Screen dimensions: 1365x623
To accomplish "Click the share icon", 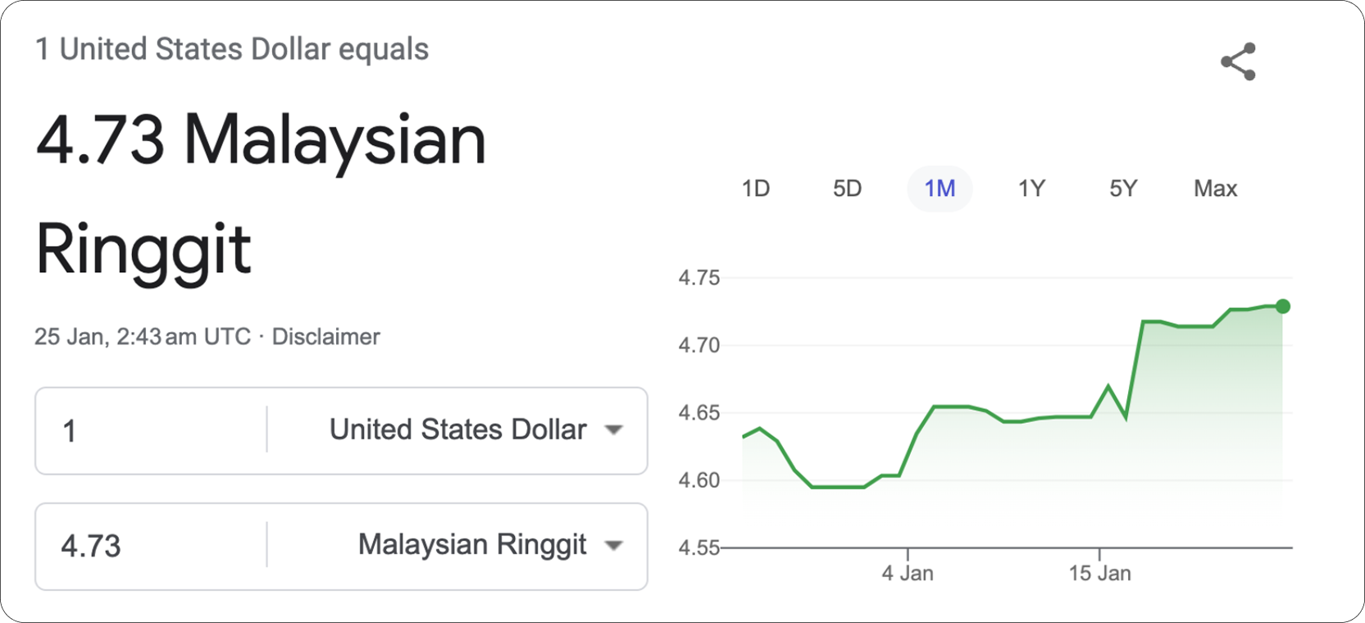I will [1238, 61].
